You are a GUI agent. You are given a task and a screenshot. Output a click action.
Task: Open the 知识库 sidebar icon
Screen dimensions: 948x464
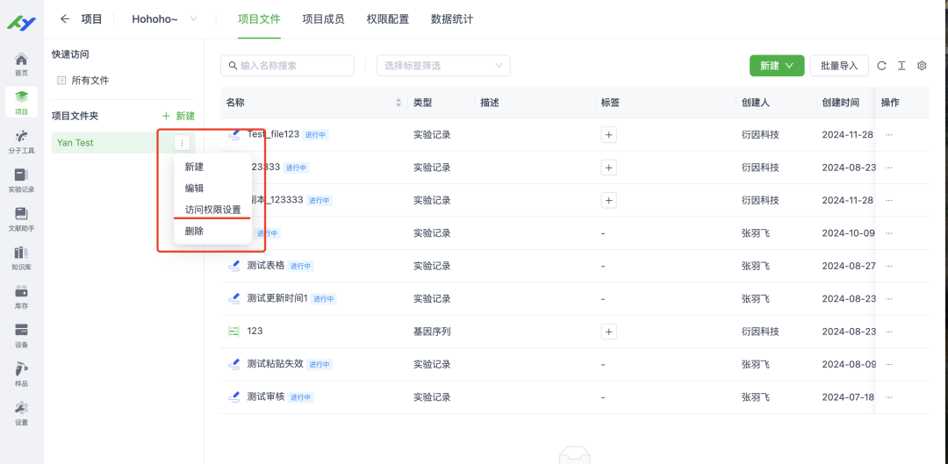(x=21, y=257)
